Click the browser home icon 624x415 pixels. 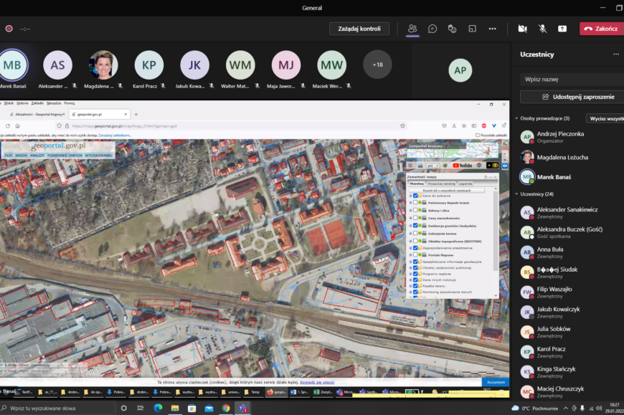[x=17, y=126]
